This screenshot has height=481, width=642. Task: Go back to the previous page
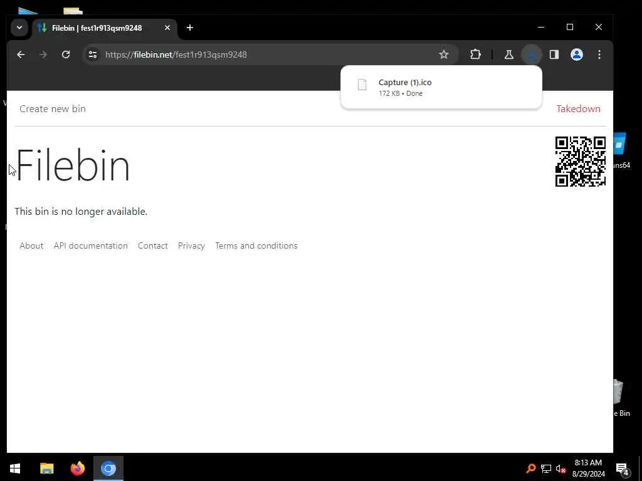pyautogui.click(x=21, y=54)
